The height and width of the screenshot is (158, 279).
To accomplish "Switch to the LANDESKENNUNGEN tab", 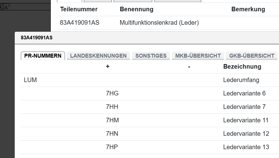I will point(98,56).
